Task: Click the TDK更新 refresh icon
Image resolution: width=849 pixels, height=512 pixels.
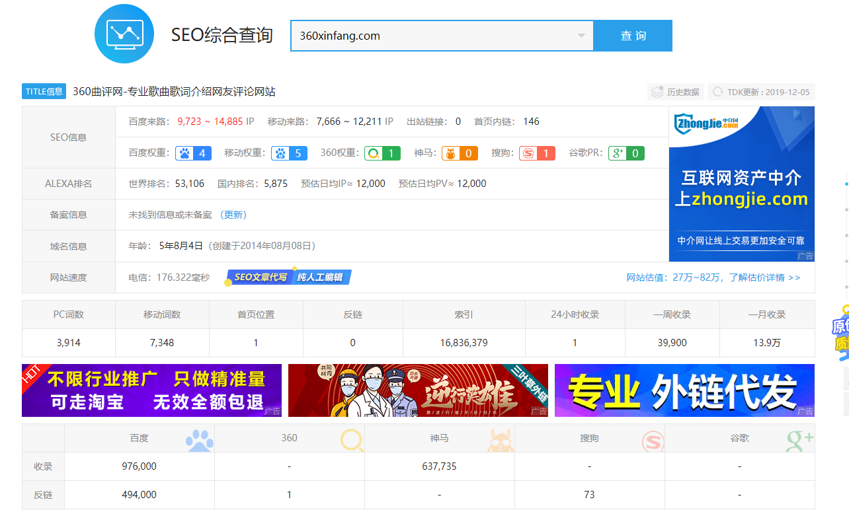Action: 717,92
